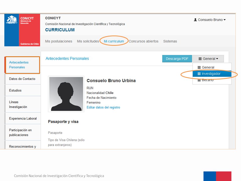
Task: Click the grid icon beside the General menu option
Action: pos(199,67)
